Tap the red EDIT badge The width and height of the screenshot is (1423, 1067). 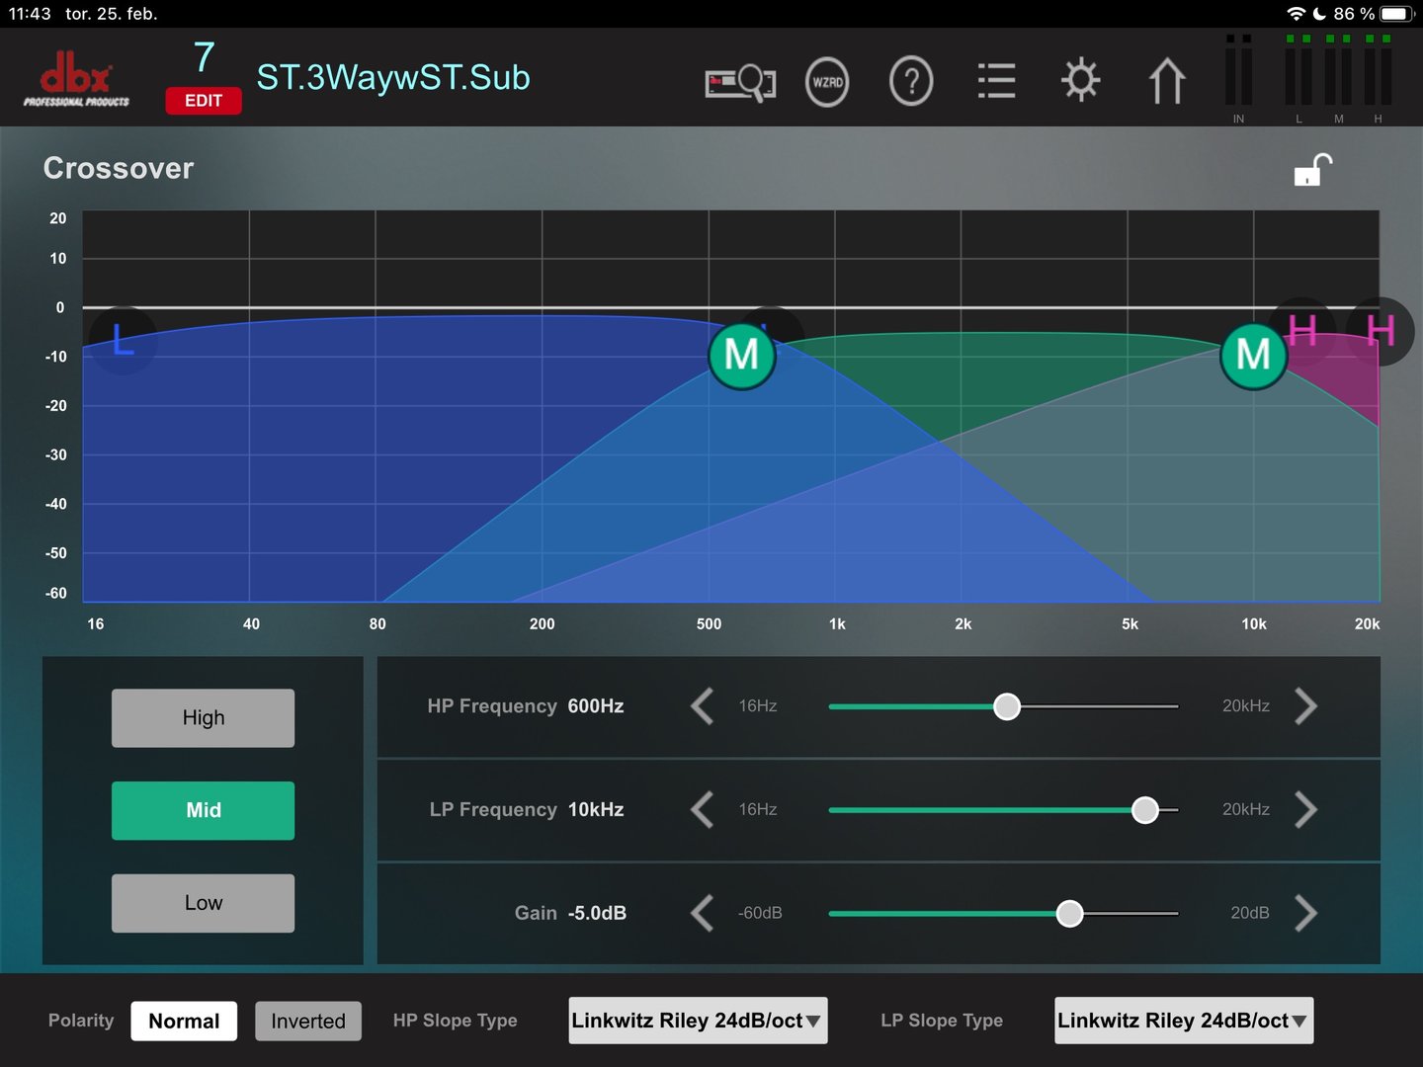click(204, 101)
